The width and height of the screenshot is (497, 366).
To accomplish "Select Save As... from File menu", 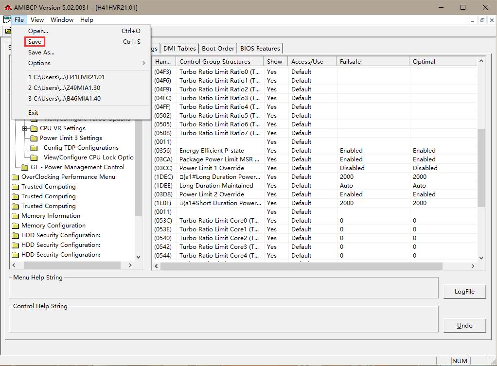I will pos(41,52).
